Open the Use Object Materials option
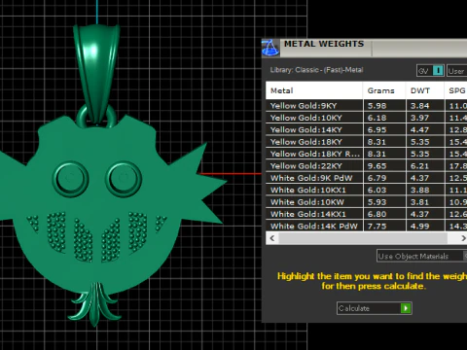The height and width of the screenshot is (350, 467). [x=421, y=256]
